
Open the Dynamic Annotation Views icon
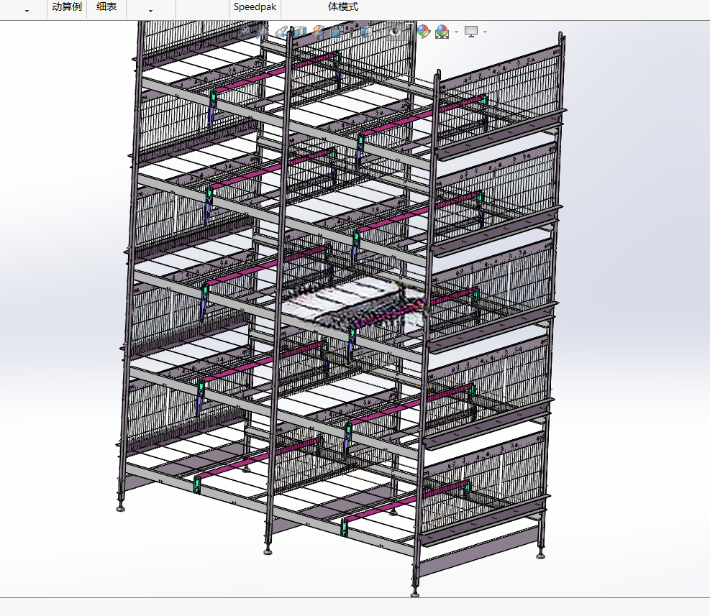click(x=319, y=32)
